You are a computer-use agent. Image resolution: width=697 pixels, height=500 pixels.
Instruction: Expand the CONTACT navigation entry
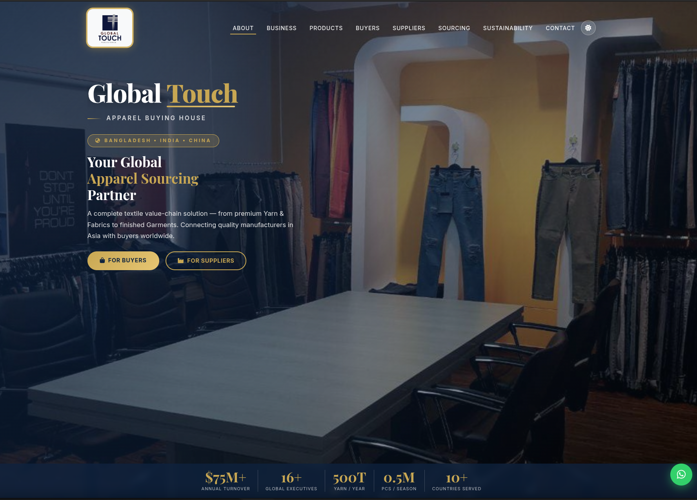pyautogui.click(x=560, y=28)
